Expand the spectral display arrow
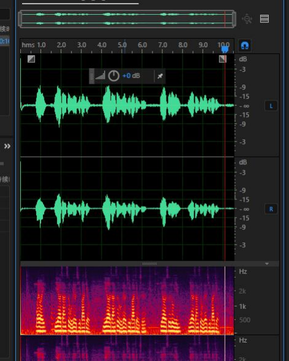This screenshot has height=361, width=289. pos(267,264)
